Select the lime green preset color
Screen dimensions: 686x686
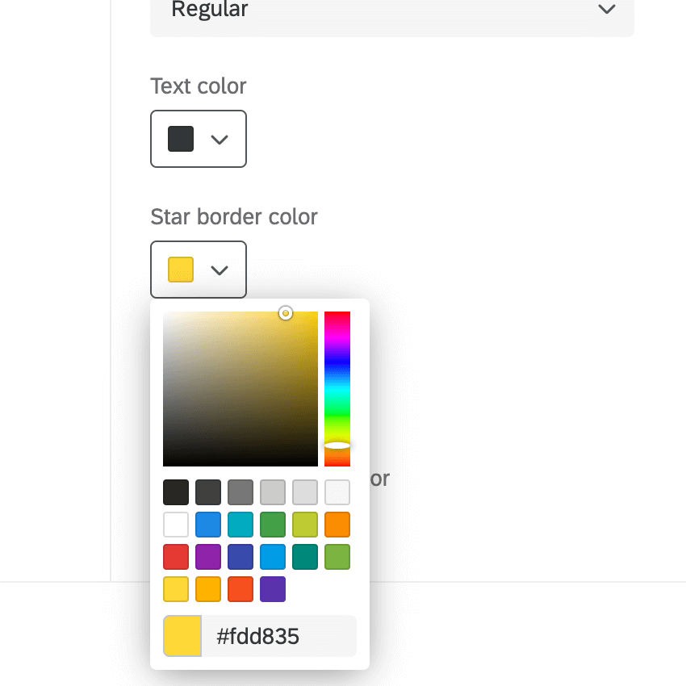click(305, 525)
